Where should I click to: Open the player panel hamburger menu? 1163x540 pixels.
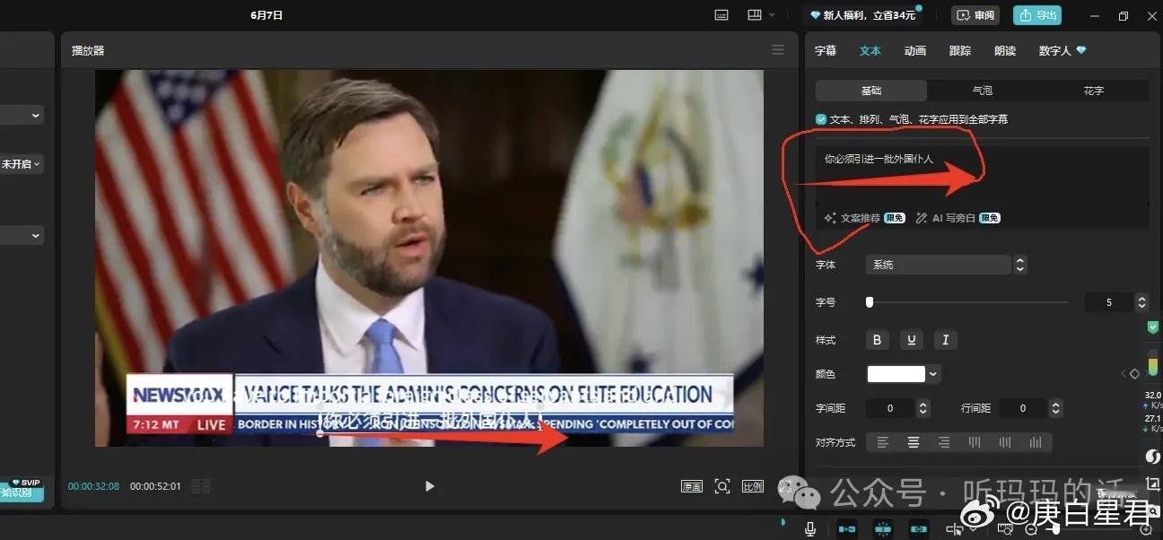[x=778, y=50]
